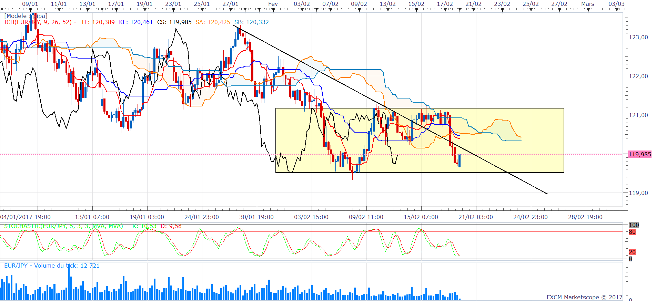656x301 pixels.
Task: Click the stochastic 20 level label
Action: tap(632, 252)
